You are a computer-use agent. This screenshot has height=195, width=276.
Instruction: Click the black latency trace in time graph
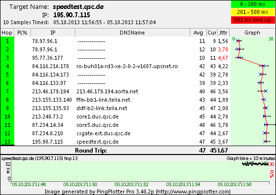(x=255, y=164)
